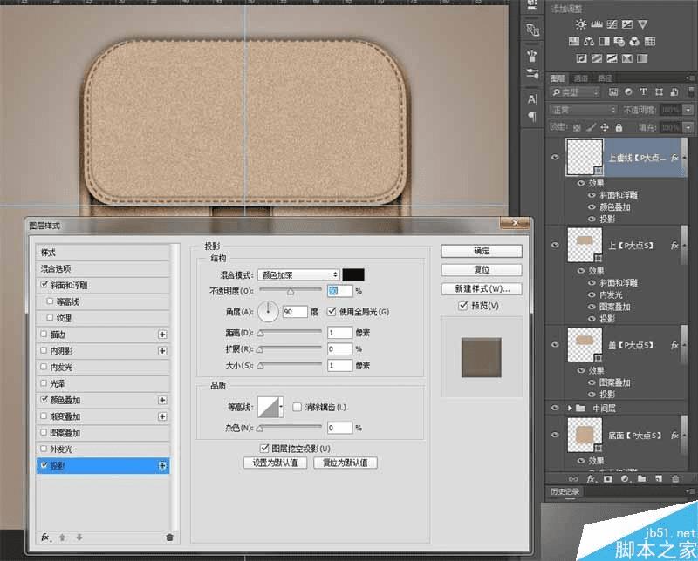
Task: Hide the 上虚线 layer with eye icon
Action: pyautogui.click(x=555, y=158)
